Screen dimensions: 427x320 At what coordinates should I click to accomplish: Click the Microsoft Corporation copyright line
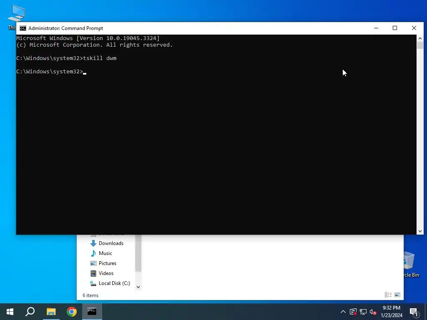coord(95,45)
